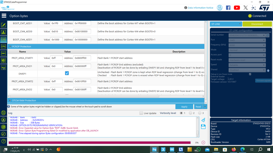The width and height of the screenshot is (273, 153).
Task: Click the Apply button
Action: coord(184,107)
